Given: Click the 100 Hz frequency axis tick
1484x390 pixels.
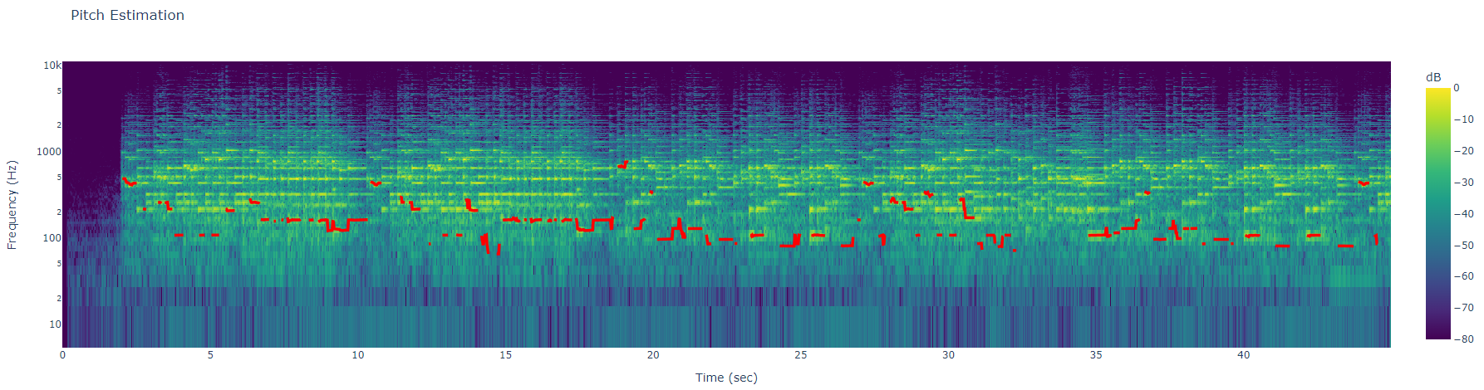Looking at the screenshot, I should 52,238.
